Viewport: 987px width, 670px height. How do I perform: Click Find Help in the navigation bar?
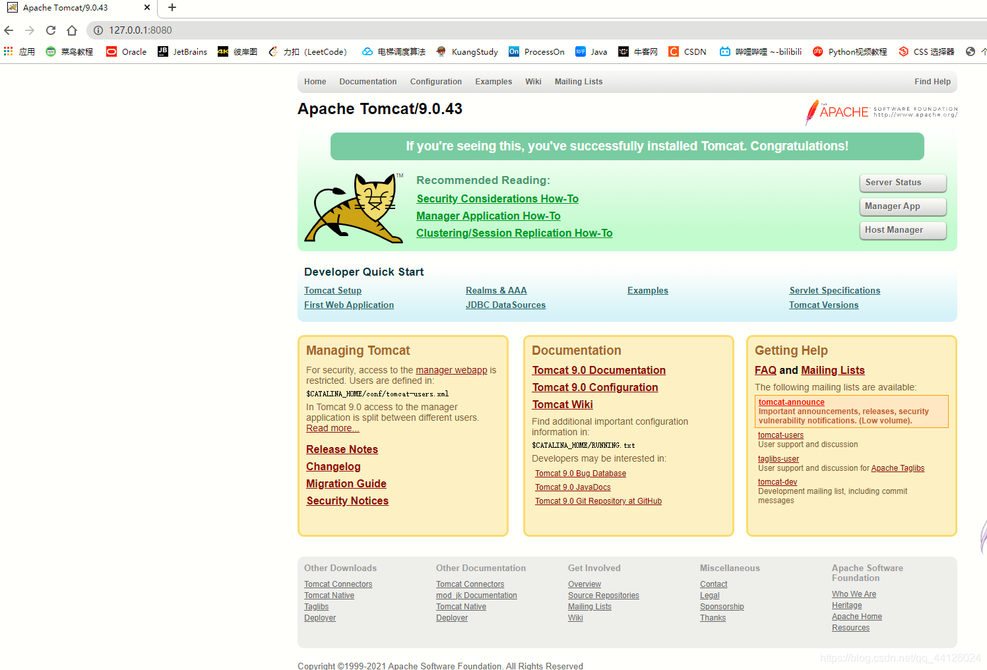coord(932,82)
